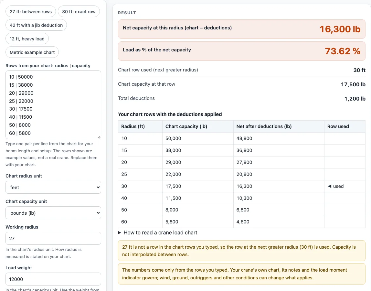Viewport: 371px width, 291px height.
Task: Open the Chart capacity unit dropdown
Action: click(x=53, y=213)
